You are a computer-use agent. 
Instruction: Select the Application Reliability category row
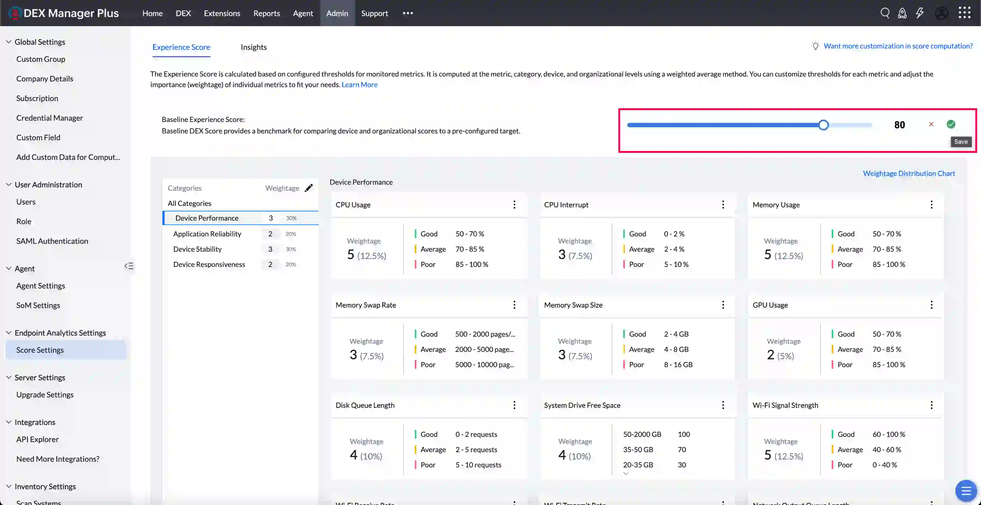point(207,234)
